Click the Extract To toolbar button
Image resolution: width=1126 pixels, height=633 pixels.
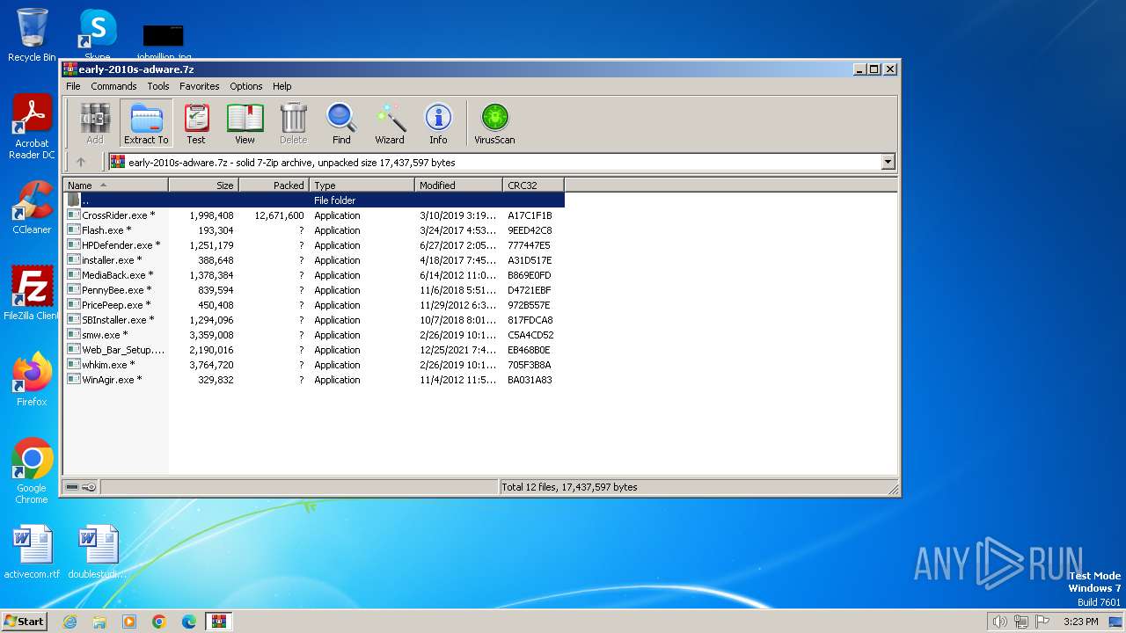[x=146, y=123]
